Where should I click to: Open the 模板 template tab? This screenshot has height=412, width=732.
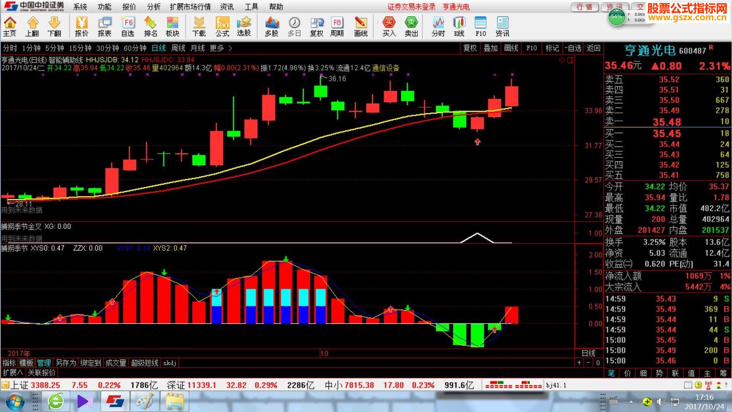tap(26, 363)
